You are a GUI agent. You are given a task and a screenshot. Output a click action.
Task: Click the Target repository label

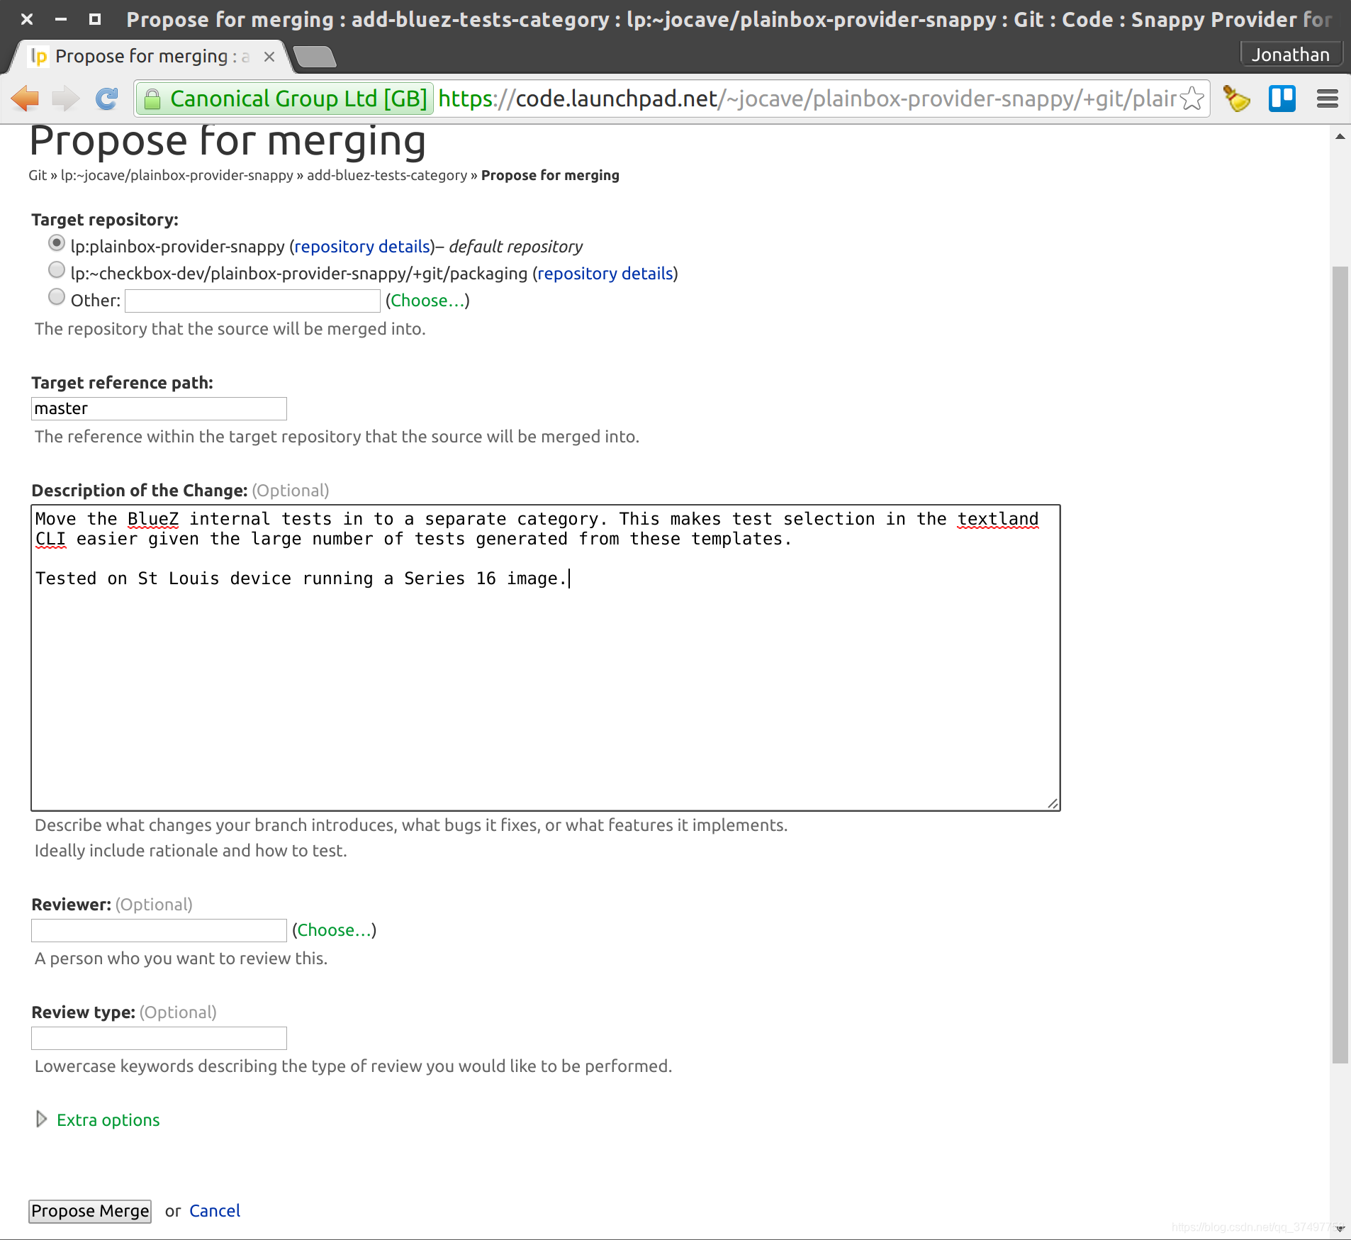[105, 220]
